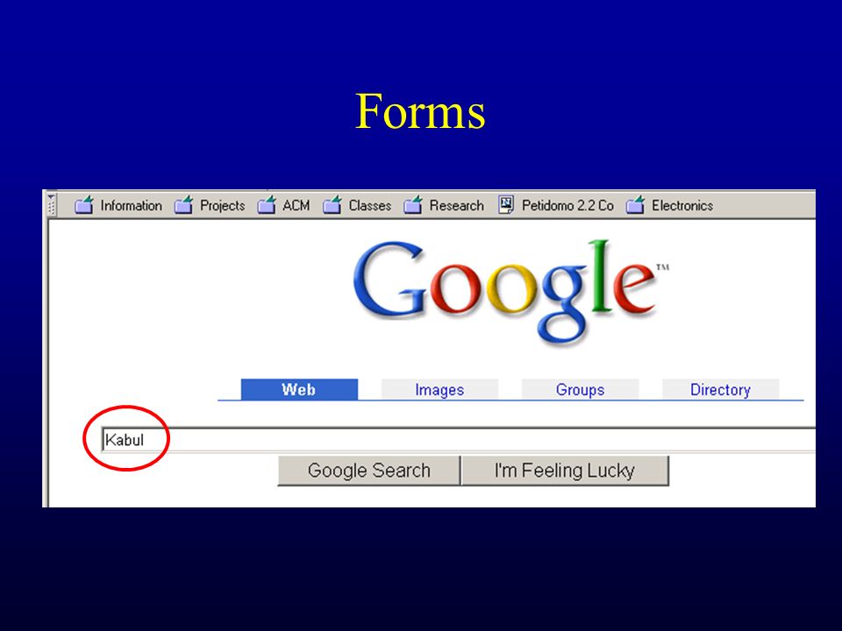The image size is (842, 631).
Task: Open the Information bookmark folder label
Action: click(131, 205)
